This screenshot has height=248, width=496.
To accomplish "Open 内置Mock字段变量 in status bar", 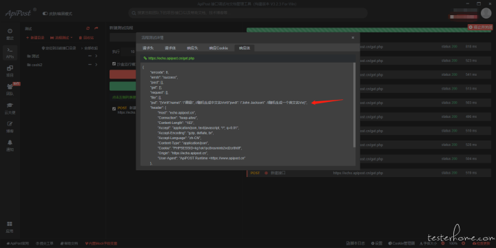I will pos(101,244).
